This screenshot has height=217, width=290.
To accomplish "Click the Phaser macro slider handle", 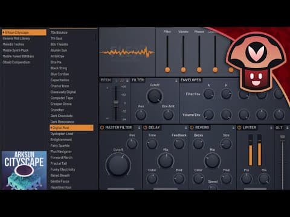I will coord(199,70).
